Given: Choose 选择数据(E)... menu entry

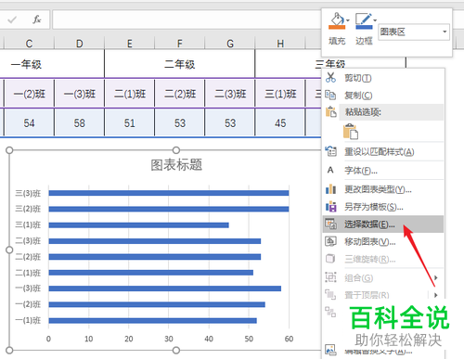Looking at the screenshot, I should [383, 224].
